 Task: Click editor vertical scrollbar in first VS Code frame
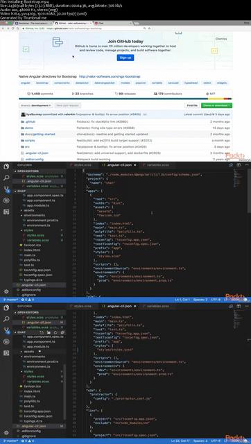pyautogui.click(x=249, y=191)
